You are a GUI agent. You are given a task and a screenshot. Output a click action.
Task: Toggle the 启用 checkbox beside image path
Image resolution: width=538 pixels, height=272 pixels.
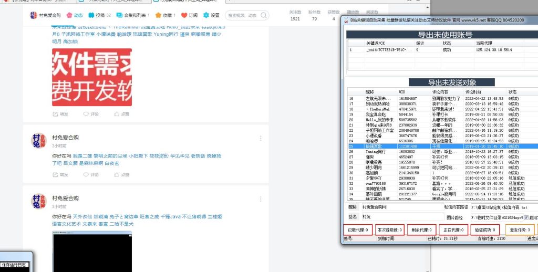coord(526,217)
